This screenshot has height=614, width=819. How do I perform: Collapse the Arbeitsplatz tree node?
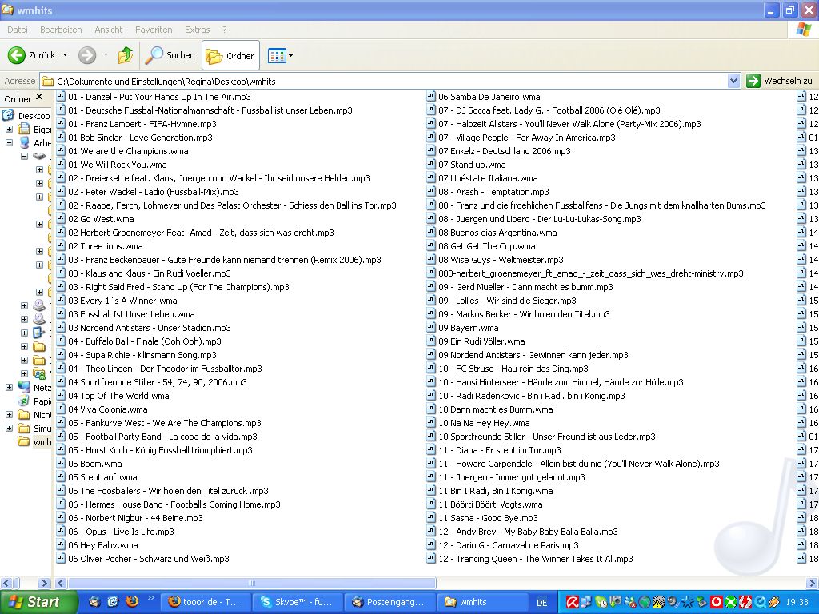tap(10, 143)
